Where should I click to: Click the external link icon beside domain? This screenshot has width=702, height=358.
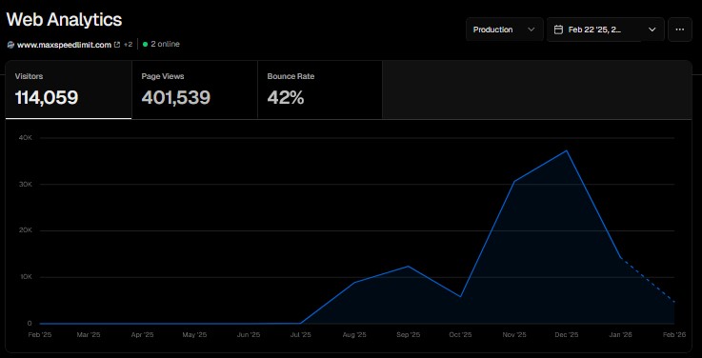tap(117, 45)
